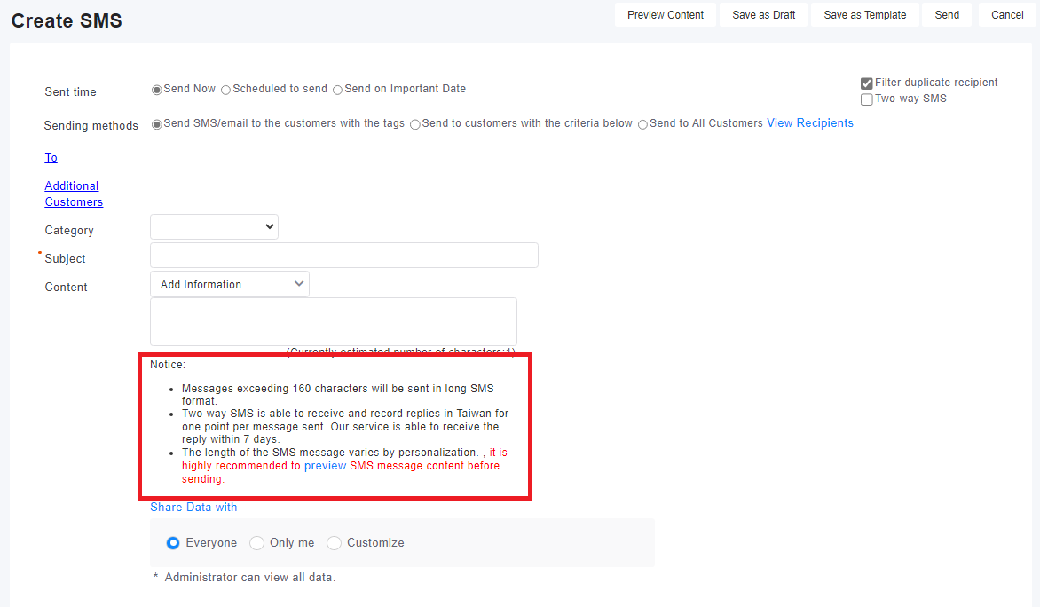Click the Preview Content button
This screenshot has width=1040, height=607.
[x=665, y=15]
